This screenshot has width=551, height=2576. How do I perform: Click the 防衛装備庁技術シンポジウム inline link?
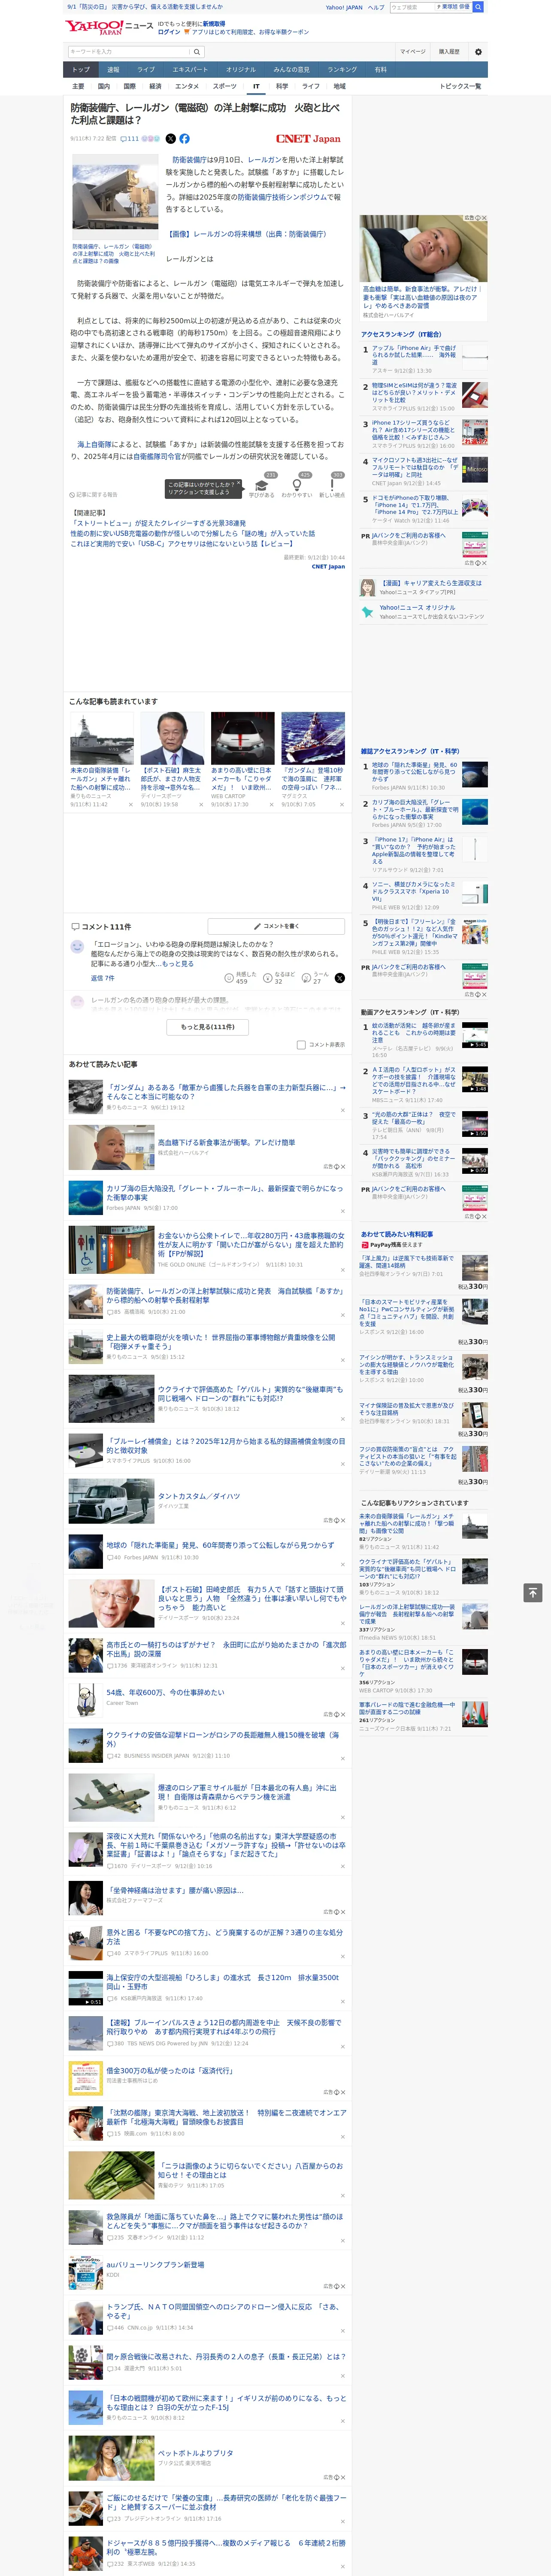[281, 197]
